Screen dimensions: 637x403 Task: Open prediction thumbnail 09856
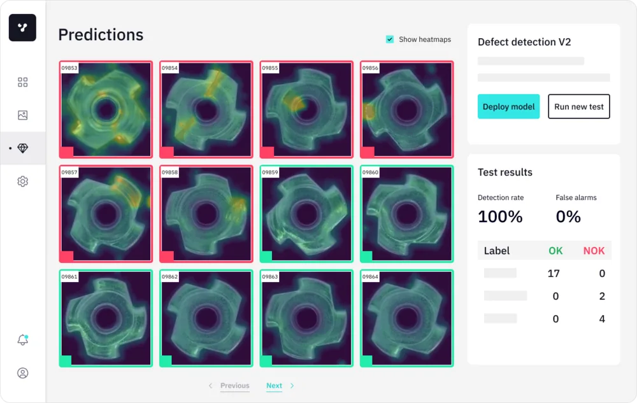point(407,110)
